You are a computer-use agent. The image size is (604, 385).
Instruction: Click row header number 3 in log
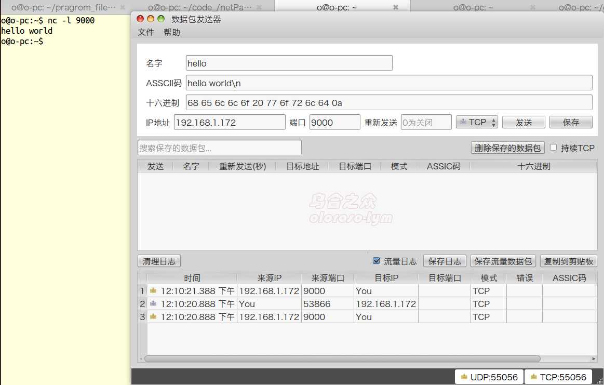point(142,317)
